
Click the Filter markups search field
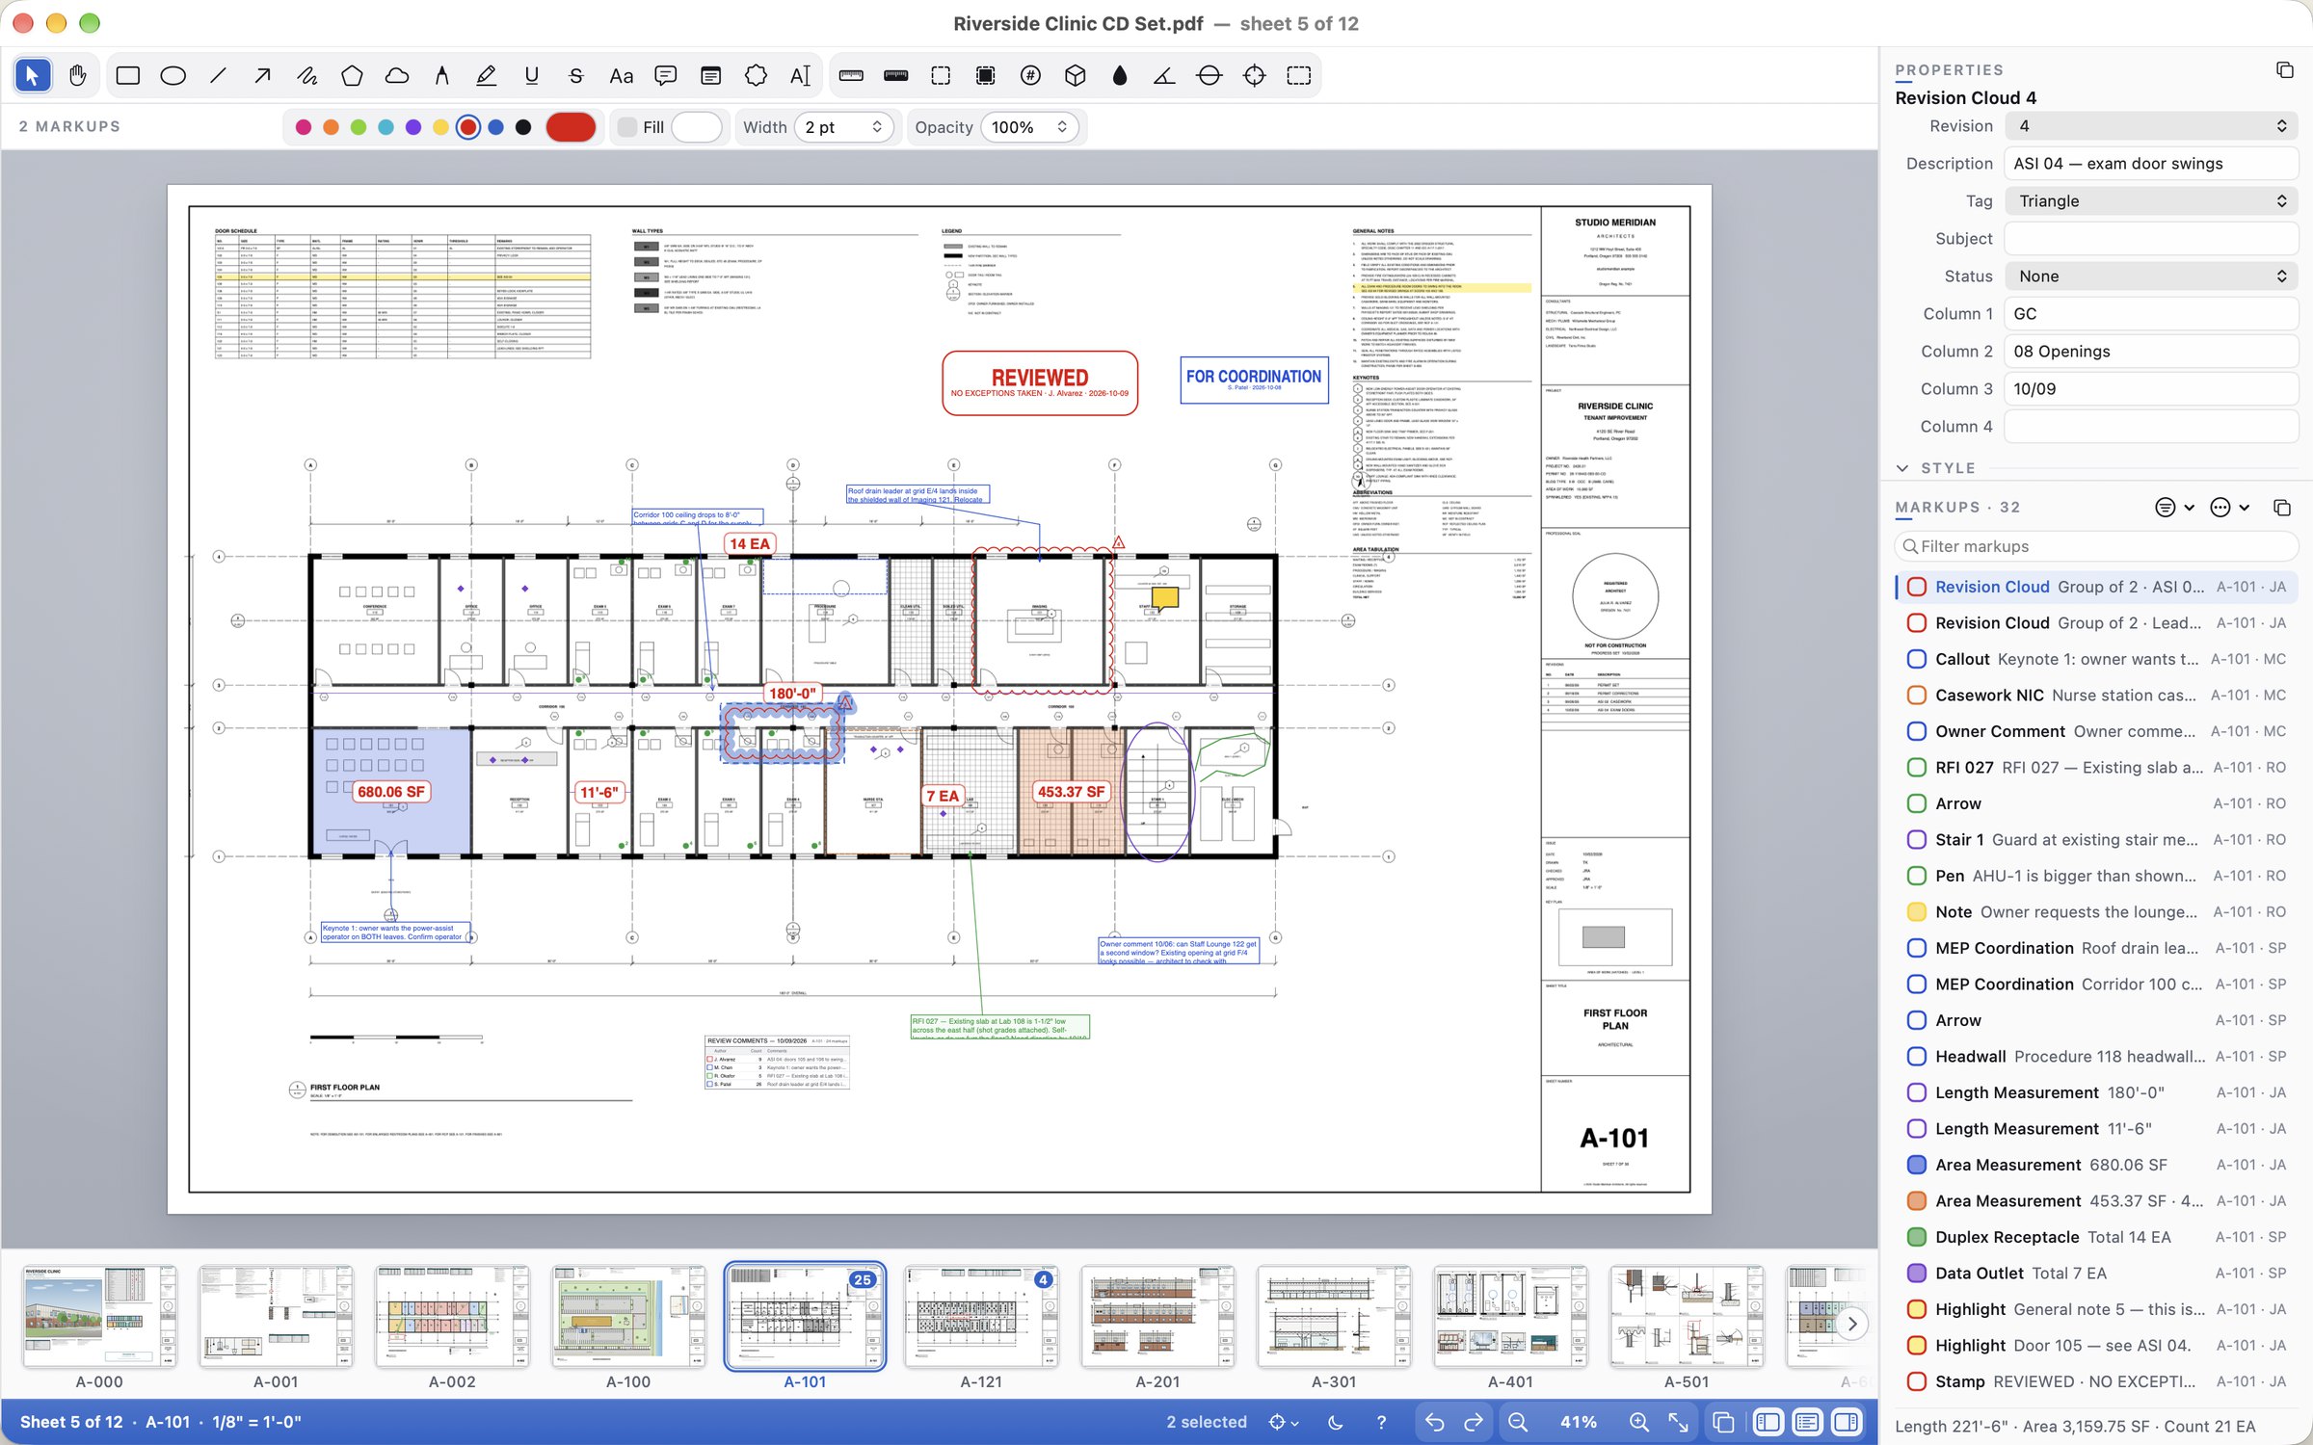pos(2096,546)
